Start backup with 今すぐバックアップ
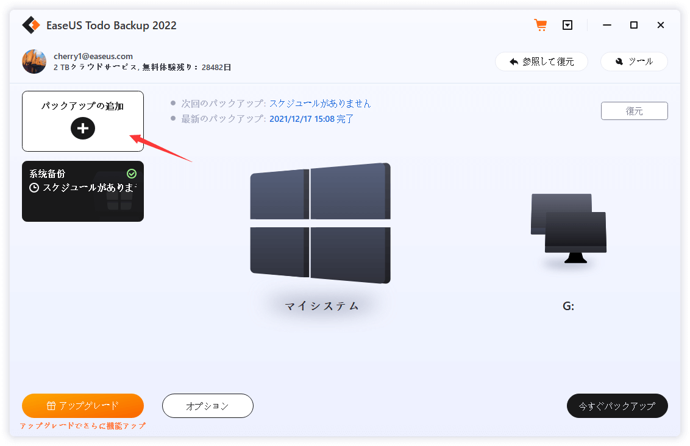 tap(617, 406)
